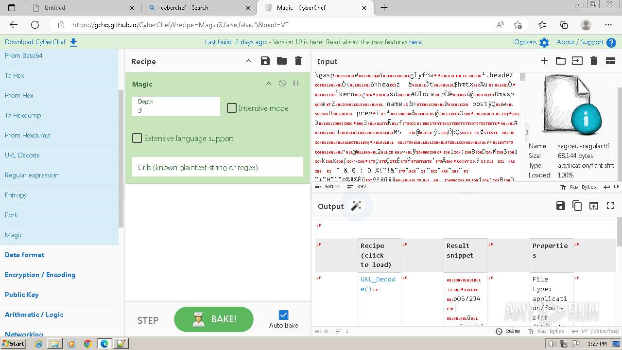Open browser Favorites list
622x350 pixels.
pyautogui.click(x=542, y=25)
